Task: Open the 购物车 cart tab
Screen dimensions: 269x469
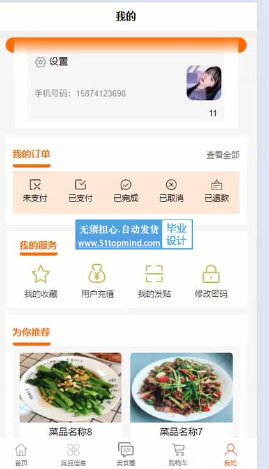Action: coord(178,455)
